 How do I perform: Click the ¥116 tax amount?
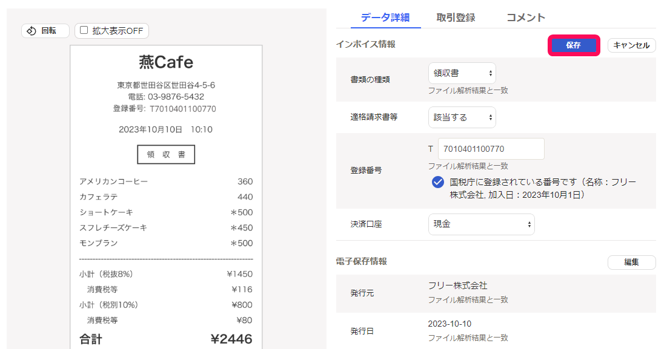242,289
